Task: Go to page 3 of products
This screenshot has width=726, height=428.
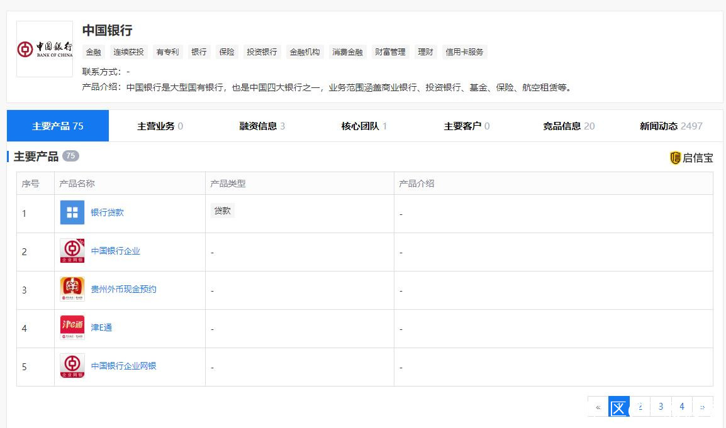Action: (661, 407)
